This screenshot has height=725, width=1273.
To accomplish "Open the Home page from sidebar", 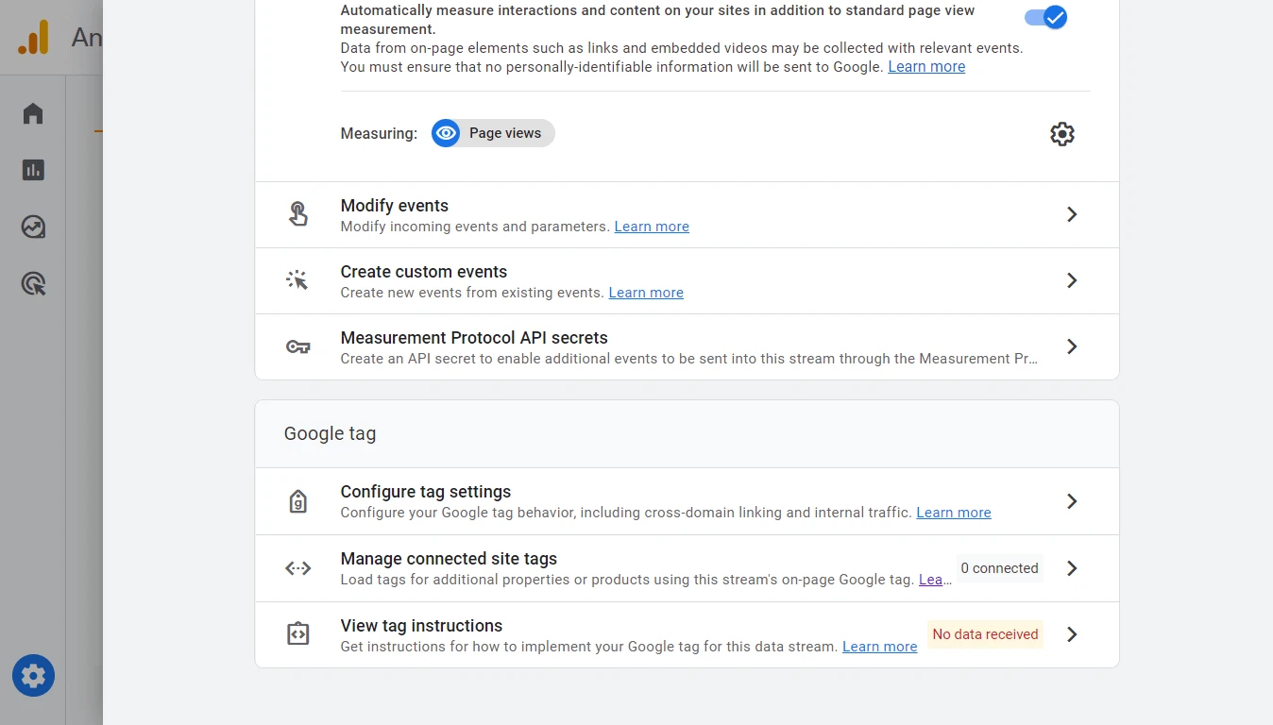I will pyautogui.click(x=32, y=113).
